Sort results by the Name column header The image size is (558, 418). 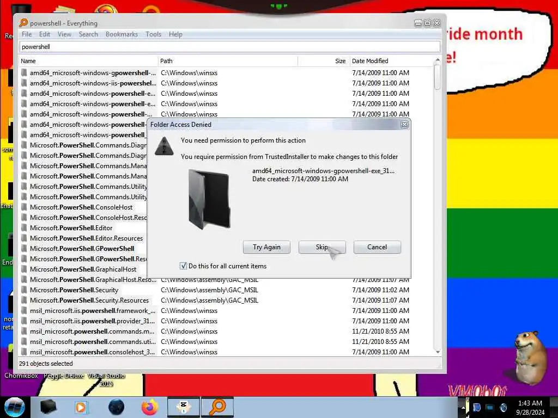pos(88,61)
